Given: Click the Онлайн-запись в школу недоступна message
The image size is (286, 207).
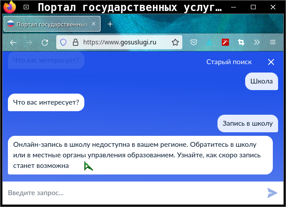Looking at the screenshot, I should click(140, 155).
